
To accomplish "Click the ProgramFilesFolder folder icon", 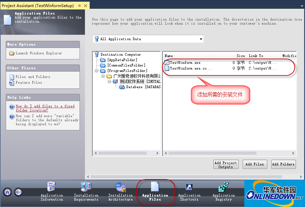I will coord(103,71).
